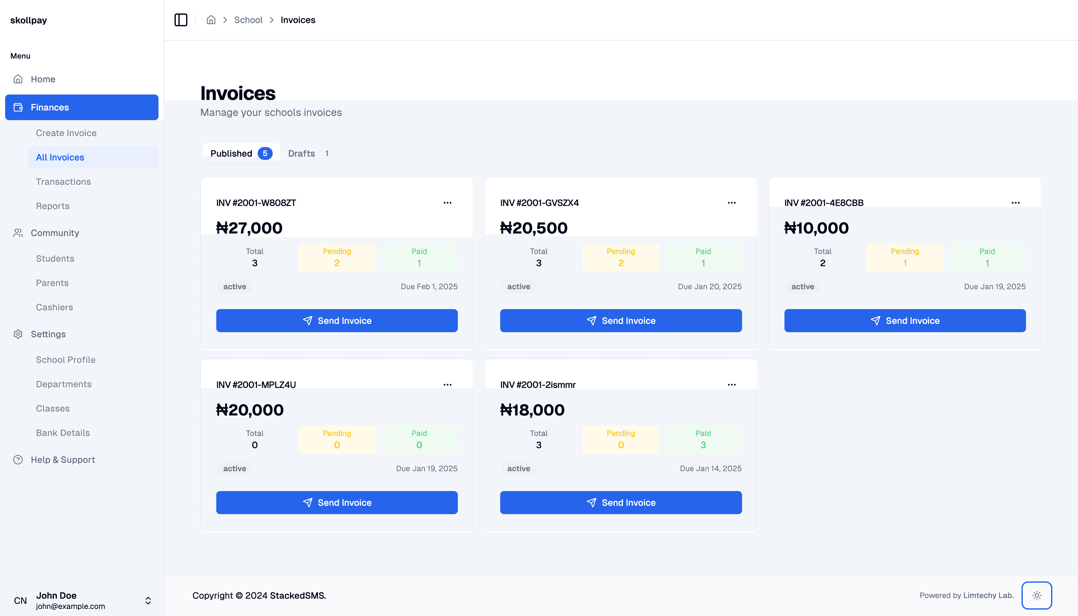Open Help & Support
This screenshot has width=1078, height=616.
(81, 460)
